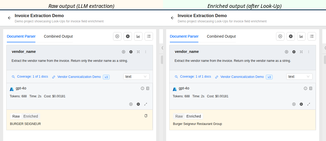Click Invoice Extraction Demo title in Enriched panel
Viewport: 326px width, 141px height.
pyautogui.click(x=202, y=16)
